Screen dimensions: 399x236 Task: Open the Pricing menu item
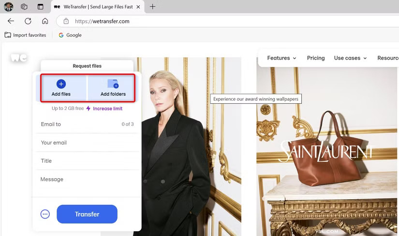(x=316, y=58)
